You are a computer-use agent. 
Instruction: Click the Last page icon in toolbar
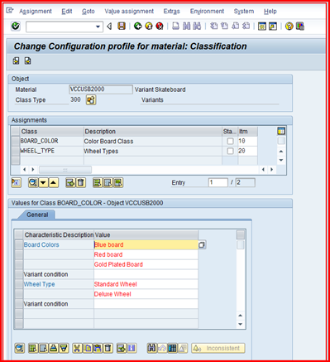tap(246, 27)
